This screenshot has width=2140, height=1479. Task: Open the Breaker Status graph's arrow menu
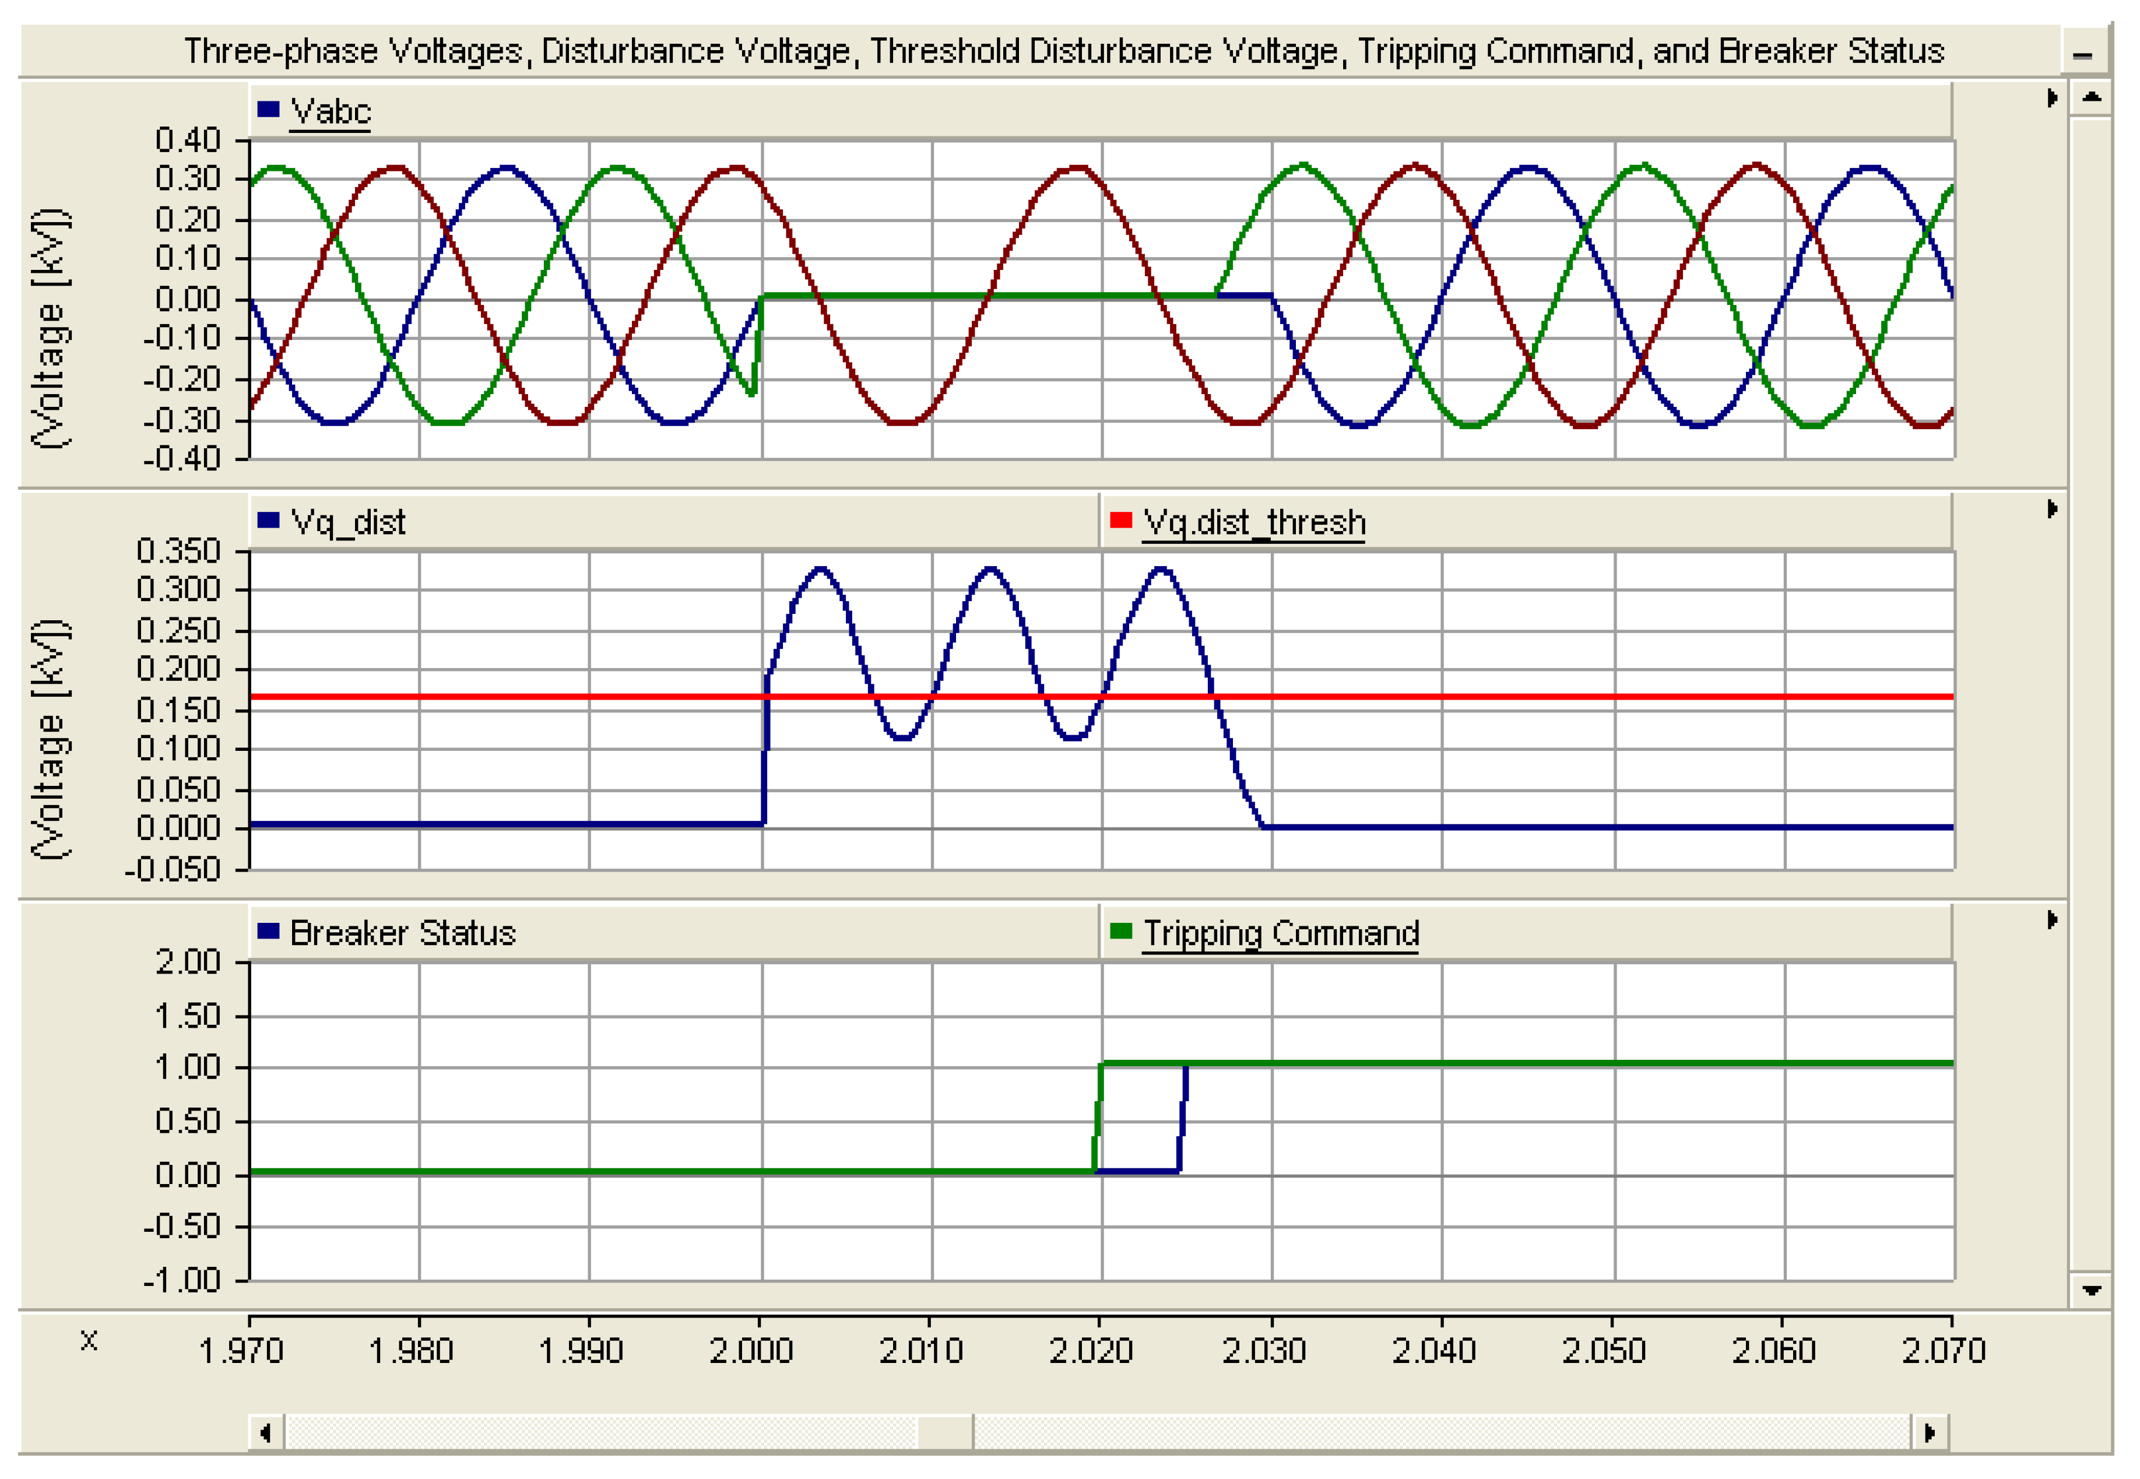pyautogui.click(x=2052, y=920)
